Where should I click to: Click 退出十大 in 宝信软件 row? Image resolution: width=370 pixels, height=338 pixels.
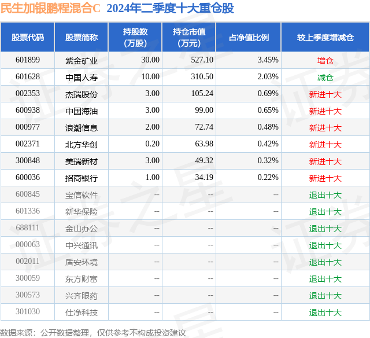pyautogui.click(x=325, y=195)
